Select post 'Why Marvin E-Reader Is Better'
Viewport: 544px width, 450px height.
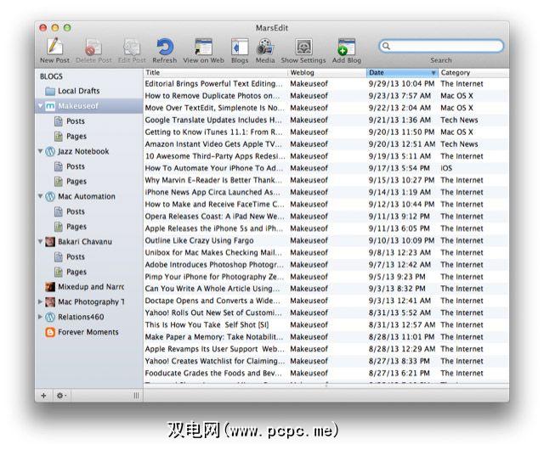point(326,180)
